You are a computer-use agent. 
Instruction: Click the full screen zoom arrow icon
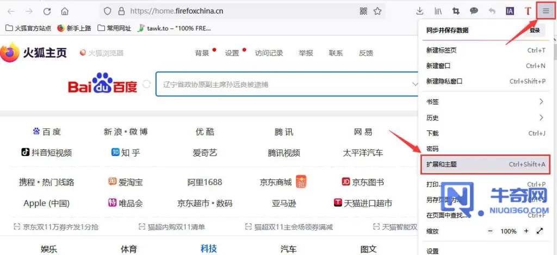click(x=540, y=231)
